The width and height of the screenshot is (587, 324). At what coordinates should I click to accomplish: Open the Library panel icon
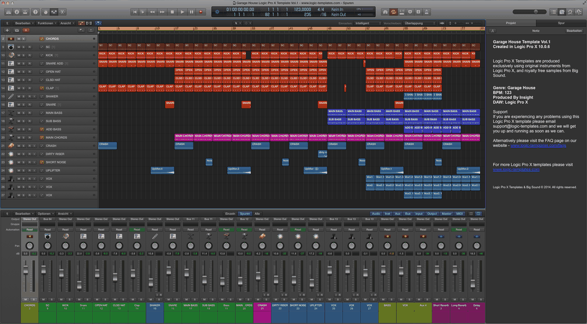click(8, 12)
